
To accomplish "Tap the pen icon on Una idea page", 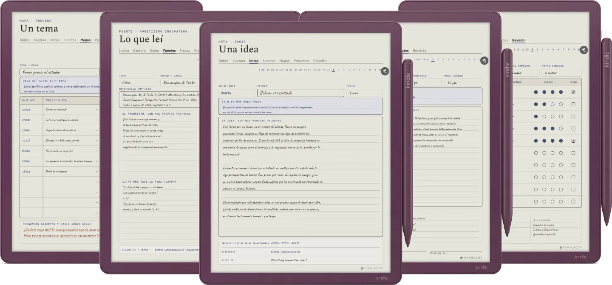I will tap(385, 71).
